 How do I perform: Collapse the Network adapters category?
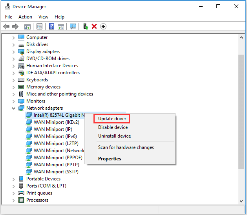(x=13, y=108)
